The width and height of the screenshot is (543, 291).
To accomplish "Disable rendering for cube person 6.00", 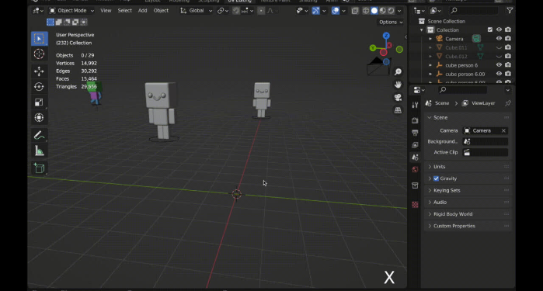I will [x=508, y=74].
